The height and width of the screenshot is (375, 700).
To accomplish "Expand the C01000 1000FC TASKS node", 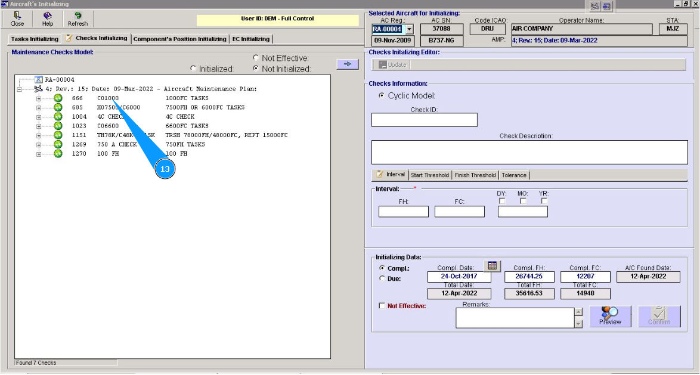I will [x=39, y=98].
